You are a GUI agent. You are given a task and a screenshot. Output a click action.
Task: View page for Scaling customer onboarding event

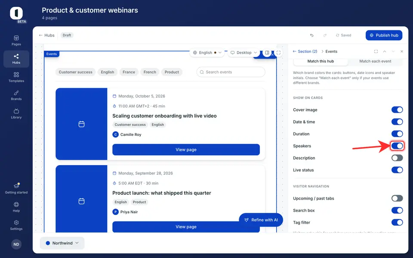tap(186, 150)
